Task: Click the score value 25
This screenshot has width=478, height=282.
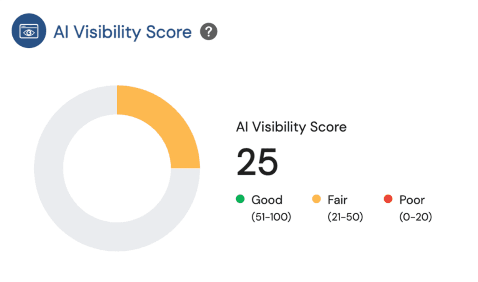Action: click(x=257, y=162)
